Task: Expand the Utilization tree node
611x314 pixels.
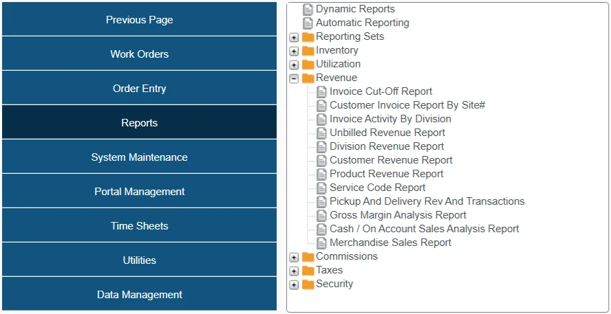Action: pos(294,65)
